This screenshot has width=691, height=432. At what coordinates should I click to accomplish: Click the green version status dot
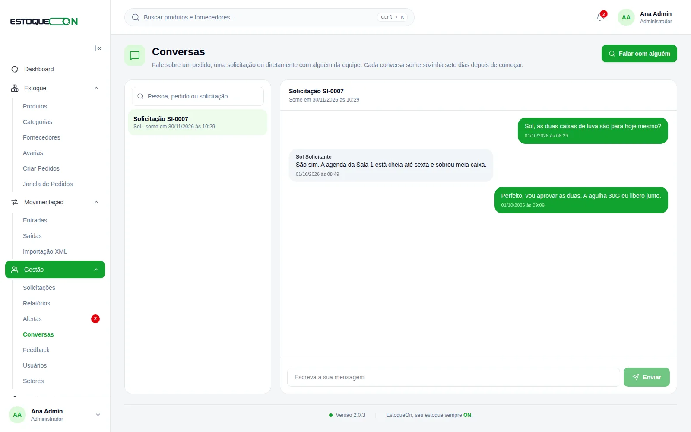(x=331, y=415)
